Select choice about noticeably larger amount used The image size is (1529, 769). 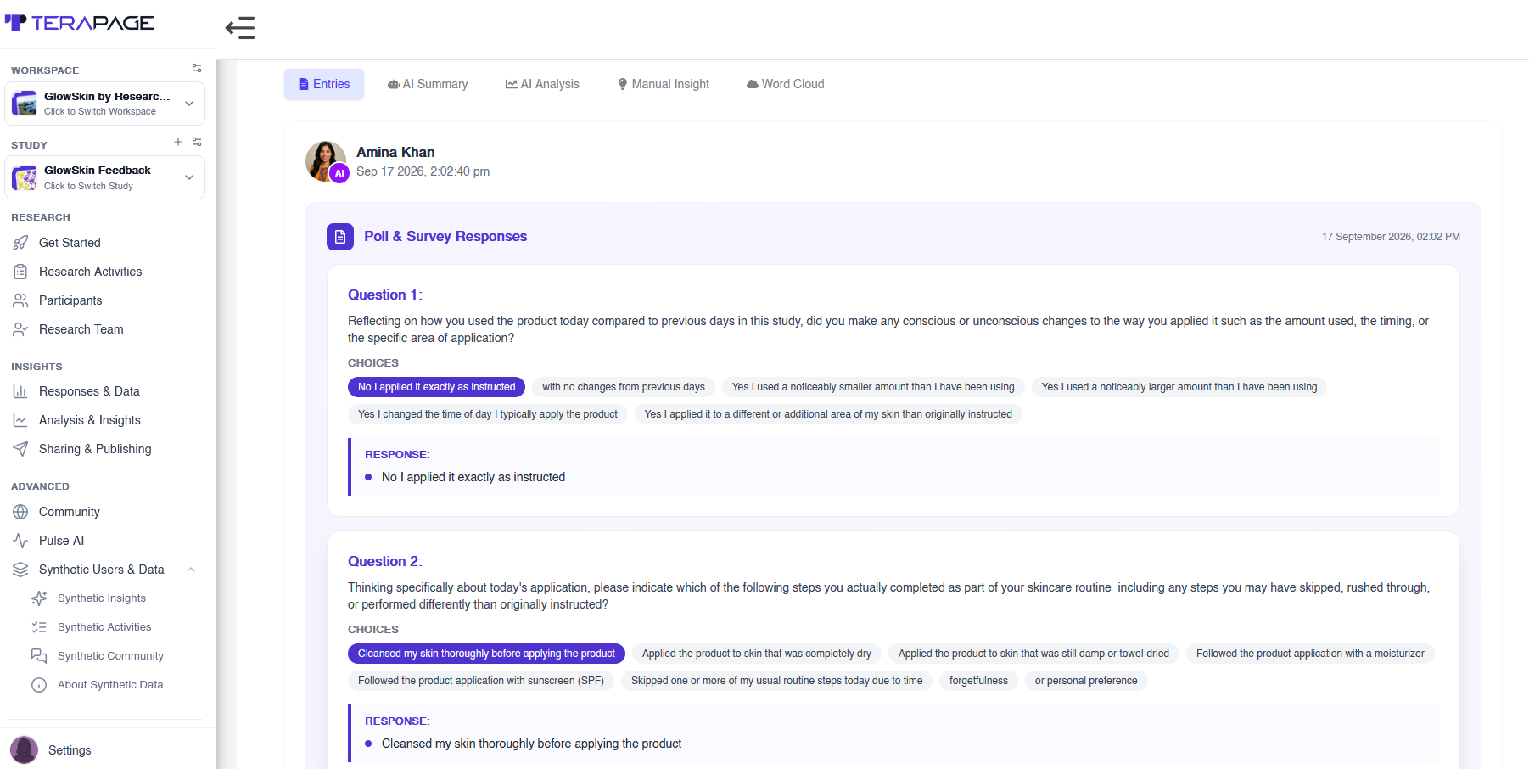coord(1179,387)
